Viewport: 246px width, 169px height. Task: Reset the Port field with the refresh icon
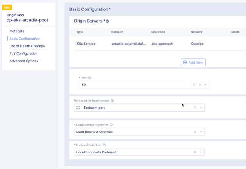pyautogui.click(x=194, y=84)
